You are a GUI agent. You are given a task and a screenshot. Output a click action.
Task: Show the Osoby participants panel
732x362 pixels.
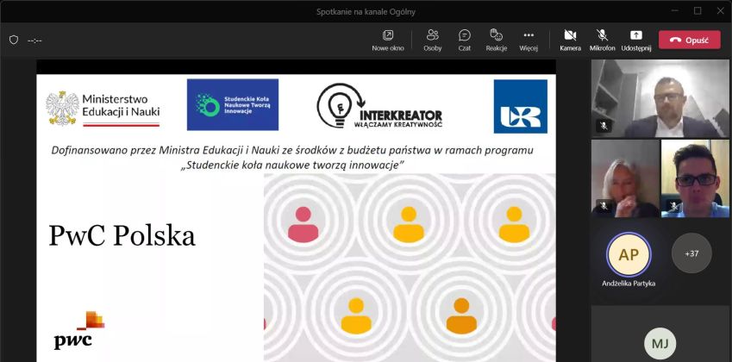click(x=432, y=40)
